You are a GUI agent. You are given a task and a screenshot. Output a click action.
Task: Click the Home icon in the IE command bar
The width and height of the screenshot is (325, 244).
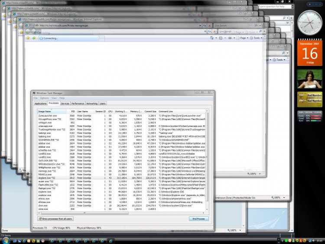(x=211, y=38)
